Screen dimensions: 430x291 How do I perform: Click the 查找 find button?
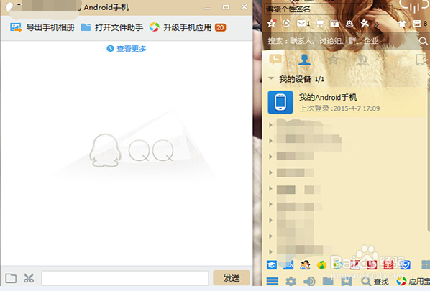pyautogui.click(x=375, y=282)
